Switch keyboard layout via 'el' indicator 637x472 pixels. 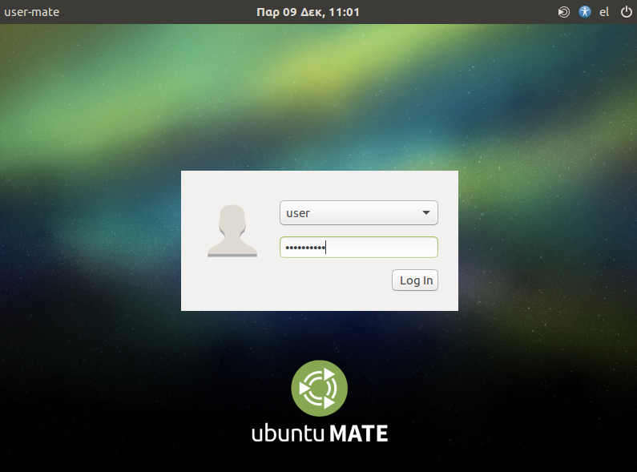pyautogui.click(x=605, y=12)
